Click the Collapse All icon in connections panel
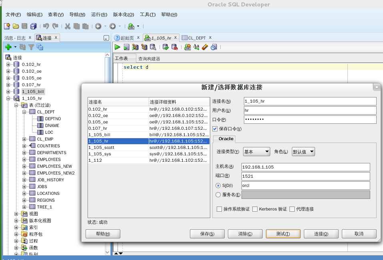 tap(40, 47)
